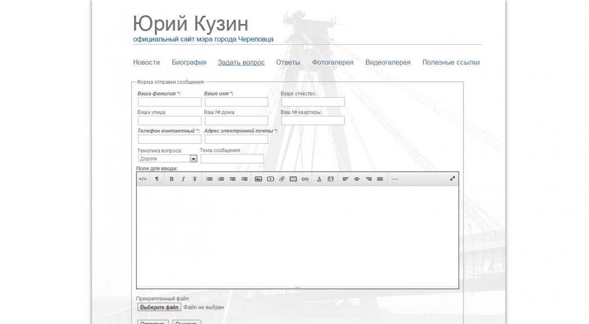Insert unordered bullet list
The height and width of the screenshot is (324, 589).
coord(209,179)
